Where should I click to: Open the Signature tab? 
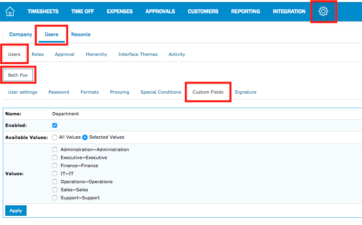245,92
